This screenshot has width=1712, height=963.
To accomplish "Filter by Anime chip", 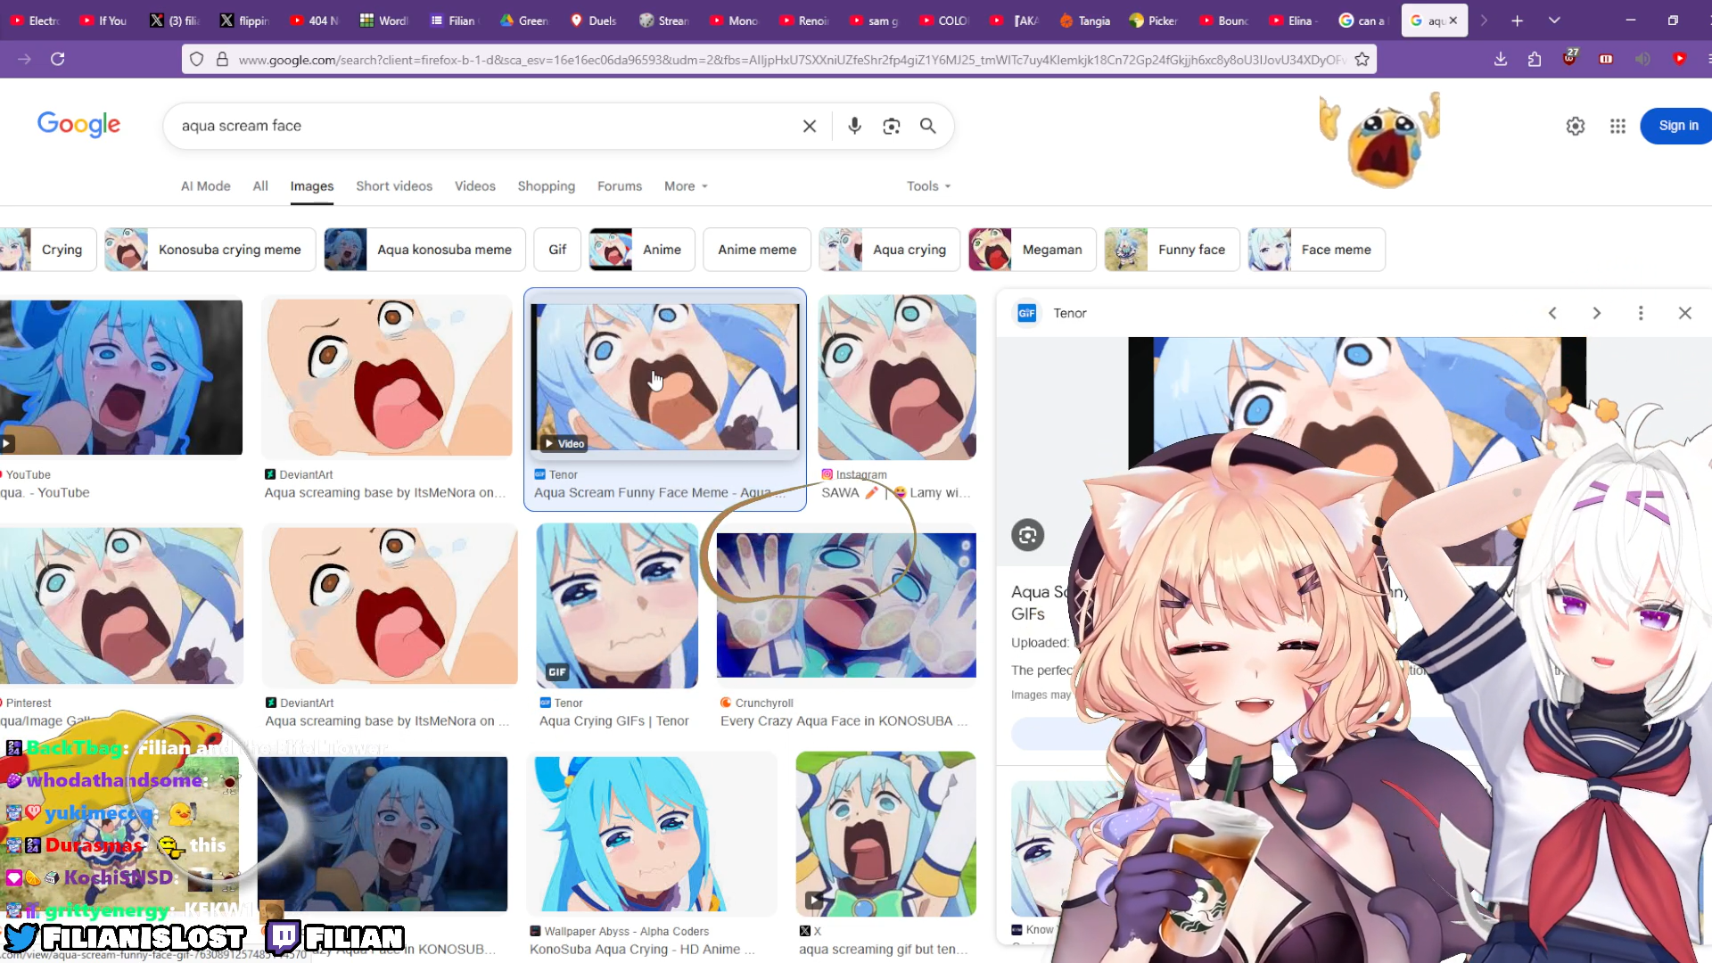I will (x=642, y=250).
